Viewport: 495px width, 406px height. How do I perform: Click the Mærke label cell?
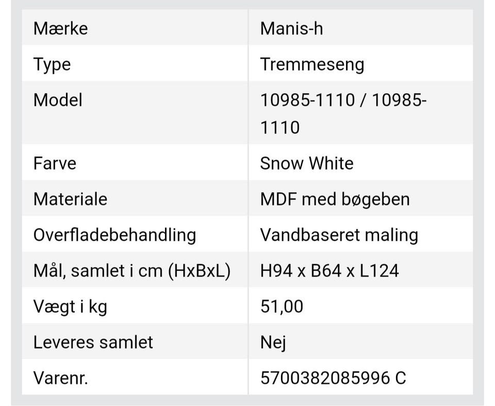coord(60,28)
